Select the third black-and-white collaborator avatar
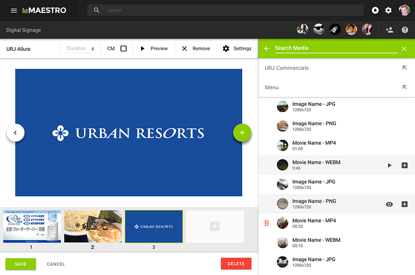415x275 pixels. pyautogui.click(x=335, y=30)
